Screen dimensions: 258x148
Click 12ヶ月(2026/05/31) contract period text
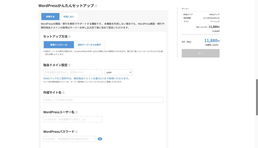point(211,18)
